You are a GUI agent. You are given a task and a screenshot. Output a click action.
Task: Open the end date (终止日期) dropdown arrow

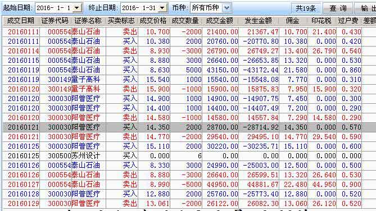(x=162, y=8)
